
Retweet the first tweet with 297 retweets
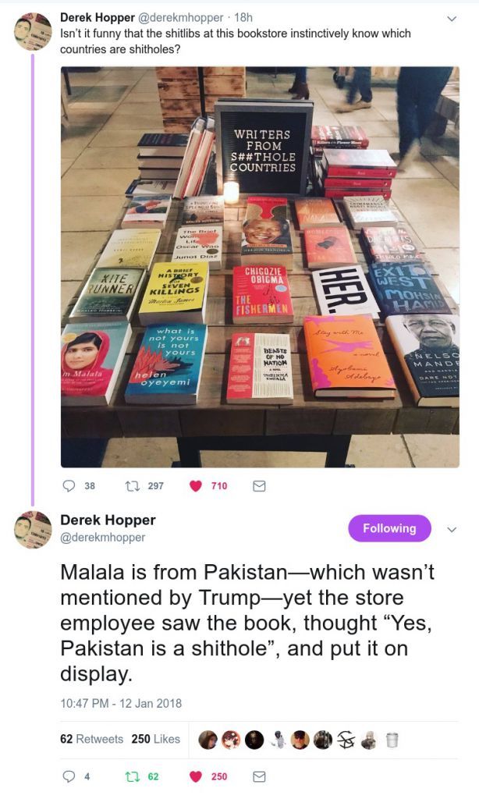pyautogui.click(x=132, y=485)
